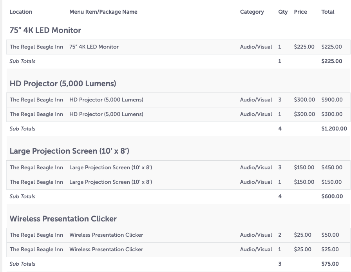Image resolution: width=351 pixels, height=272 pixels.
Task: Click the $50.00 total for Wireless Presentation Clicker
Action: (330, 235)
